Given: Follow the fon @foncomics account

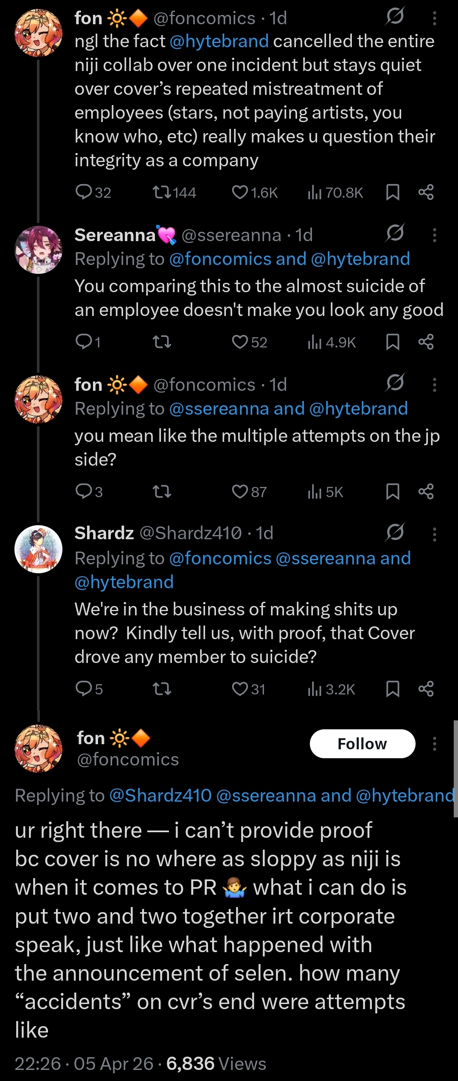Looking at the screenshot, I should 362,744.
